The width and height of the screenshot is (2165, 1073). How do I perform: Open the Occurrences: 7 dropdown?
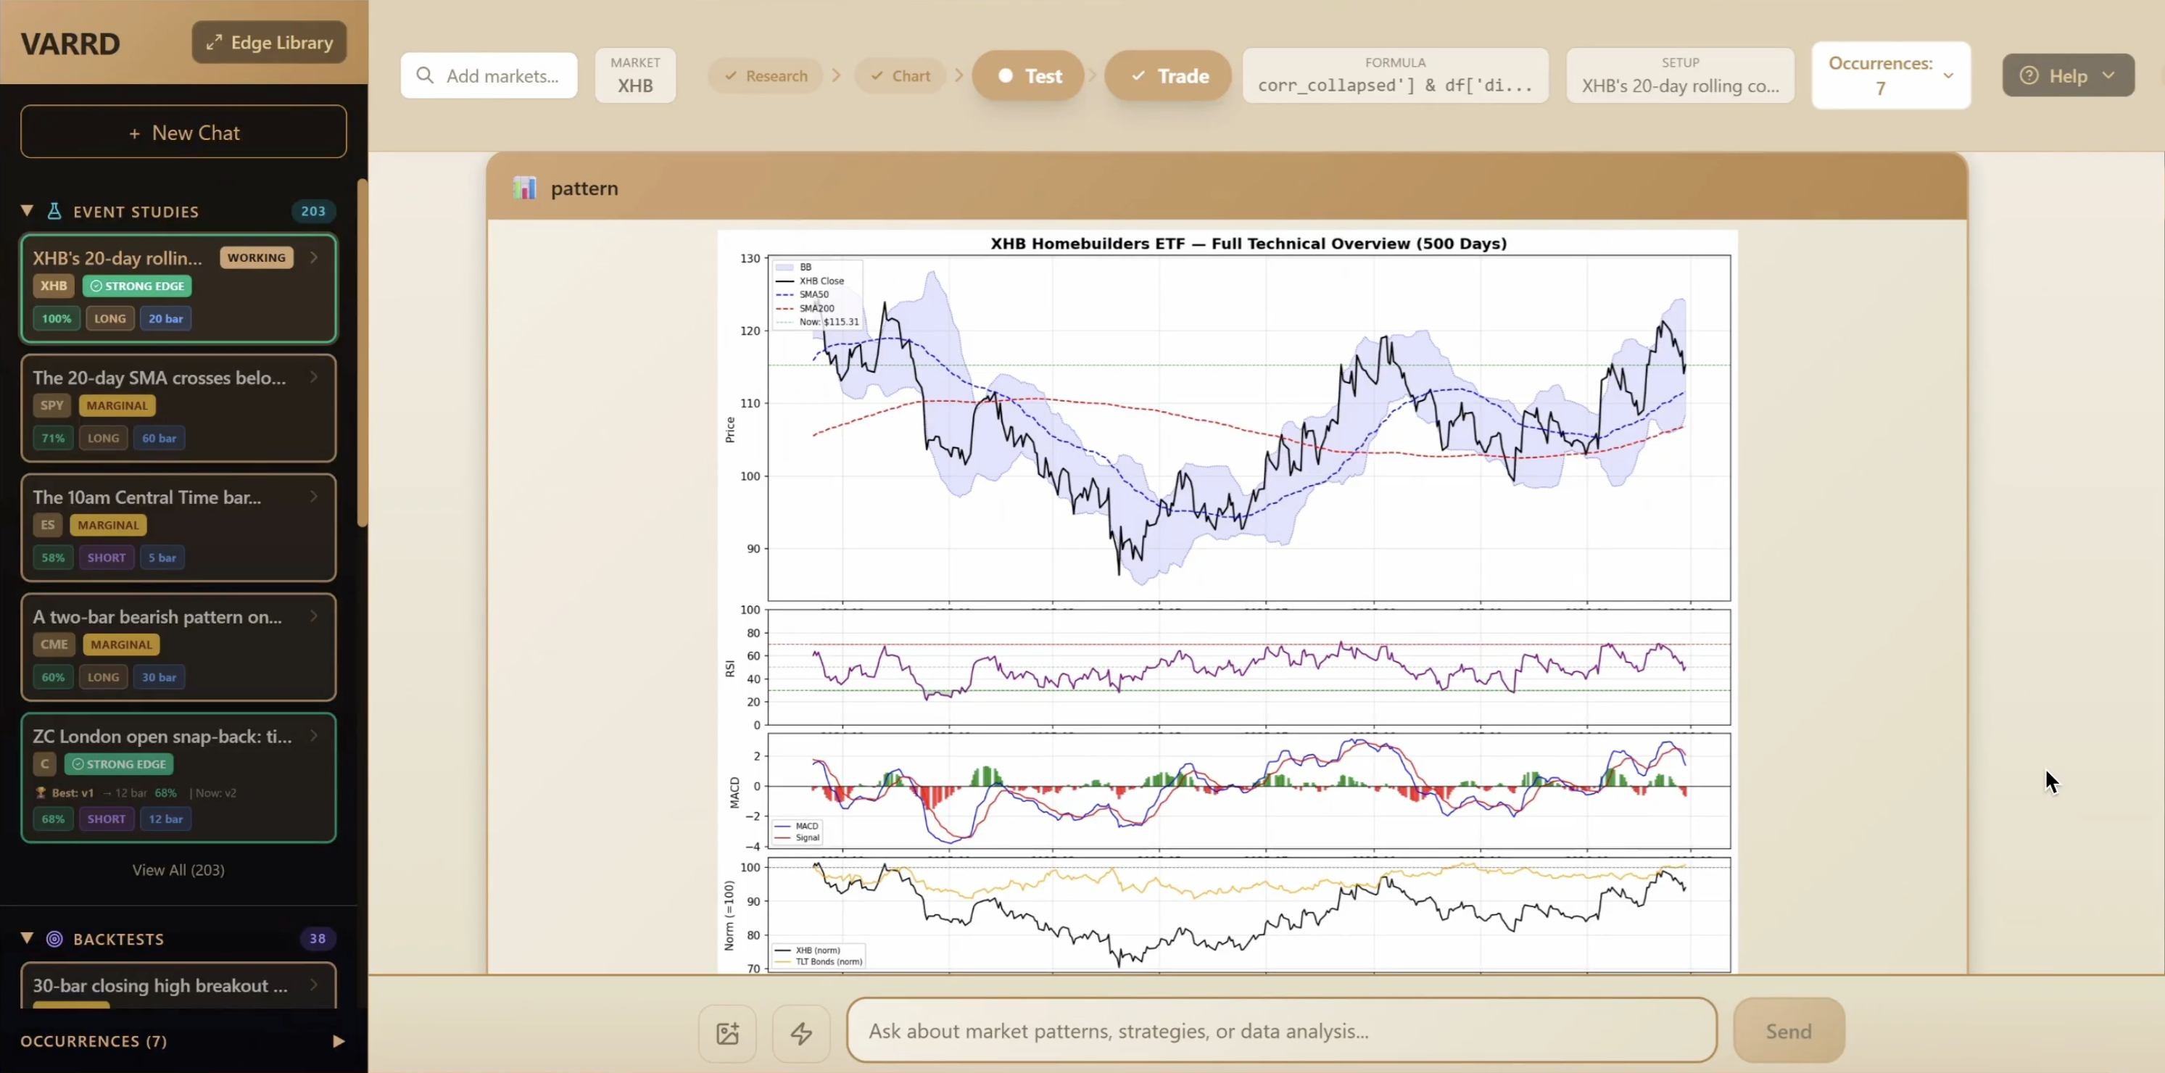pos(1948,75)
